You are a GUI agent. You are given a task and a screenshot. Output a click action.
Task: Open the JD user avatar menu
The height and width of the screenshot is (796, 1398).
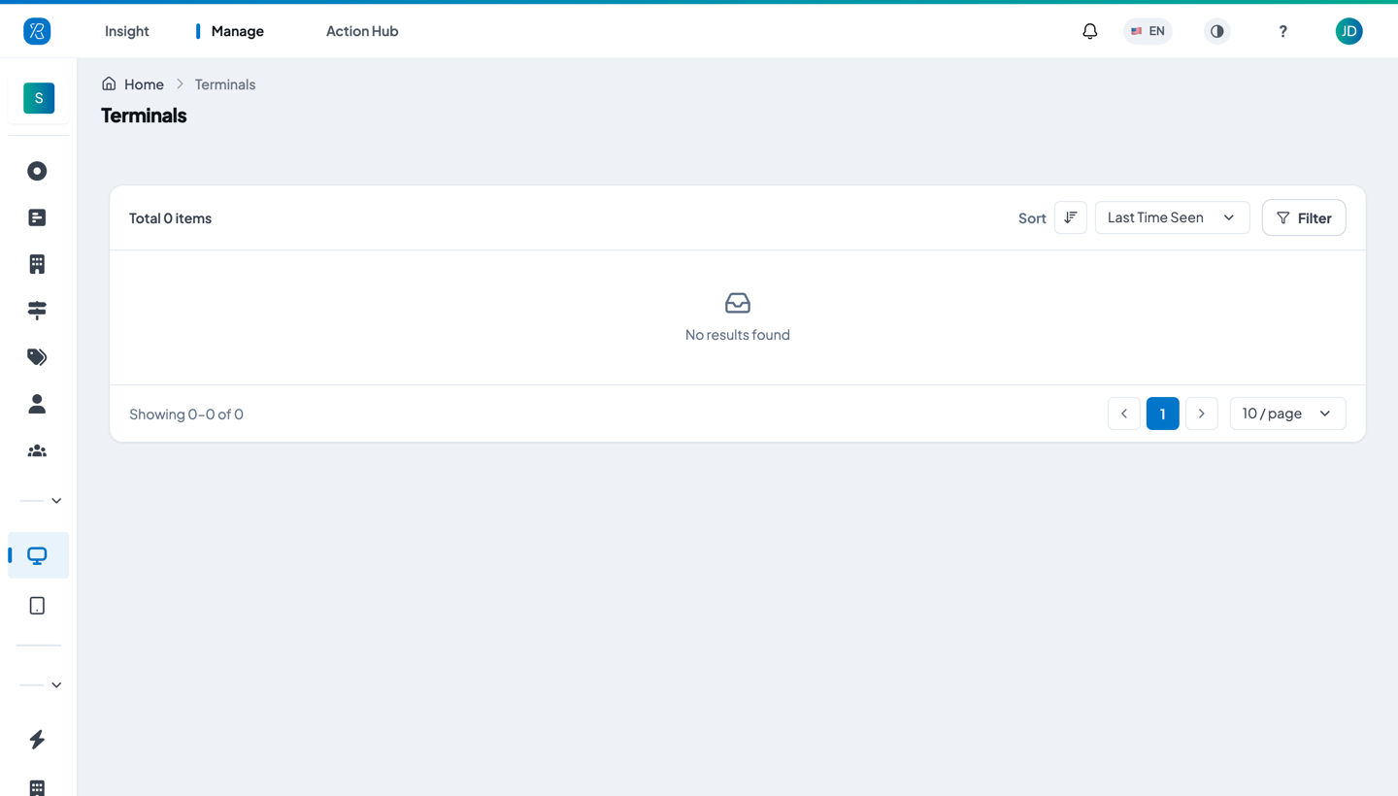(1348, 31)
